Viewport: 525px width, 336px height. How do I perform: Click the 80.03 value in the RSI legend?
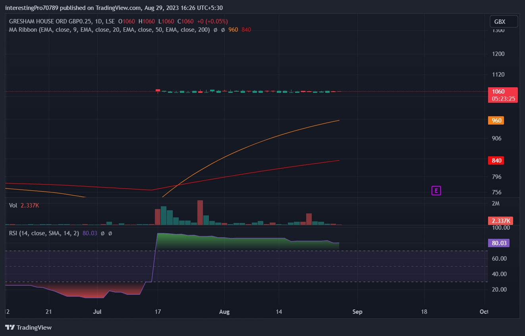90,233
